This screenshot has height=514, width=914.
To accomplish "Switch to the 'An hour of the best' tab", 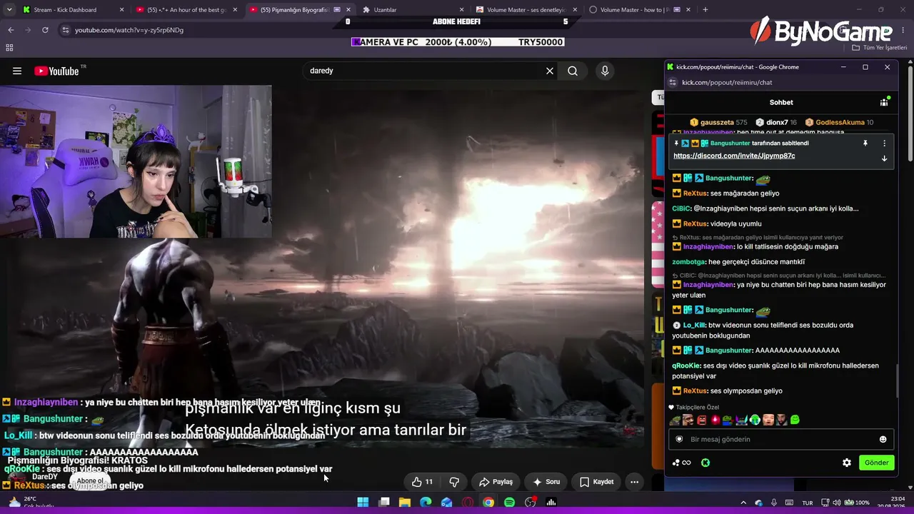I will click(187, 10).
